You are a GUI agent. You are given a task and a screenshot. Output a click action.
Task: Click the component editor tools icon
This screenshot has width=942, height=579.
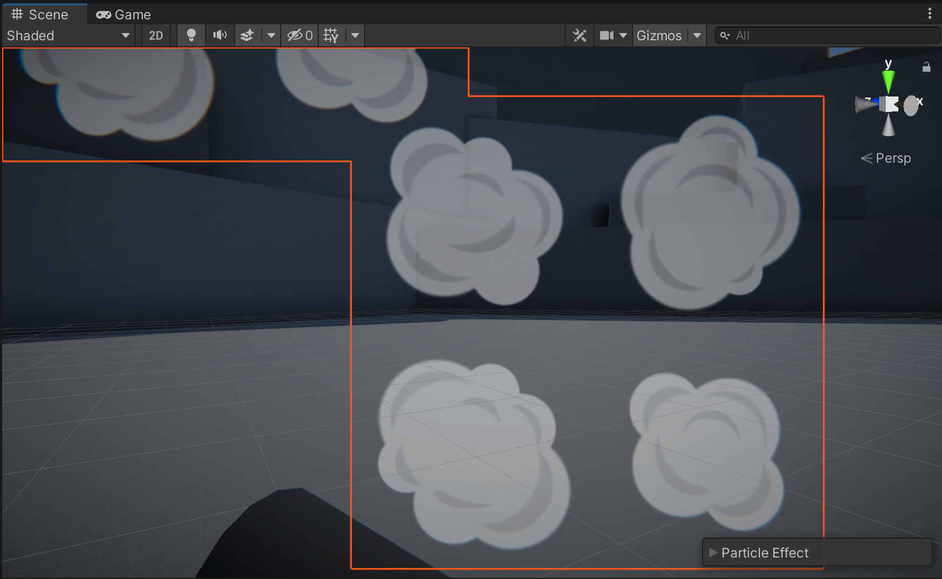point(580,35)
